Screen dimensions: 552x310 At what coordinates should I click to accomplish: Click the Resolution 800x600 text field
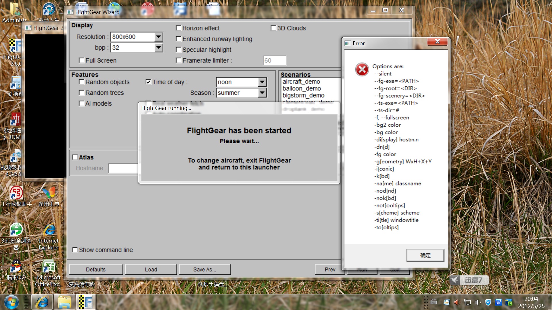coord(133,37)
